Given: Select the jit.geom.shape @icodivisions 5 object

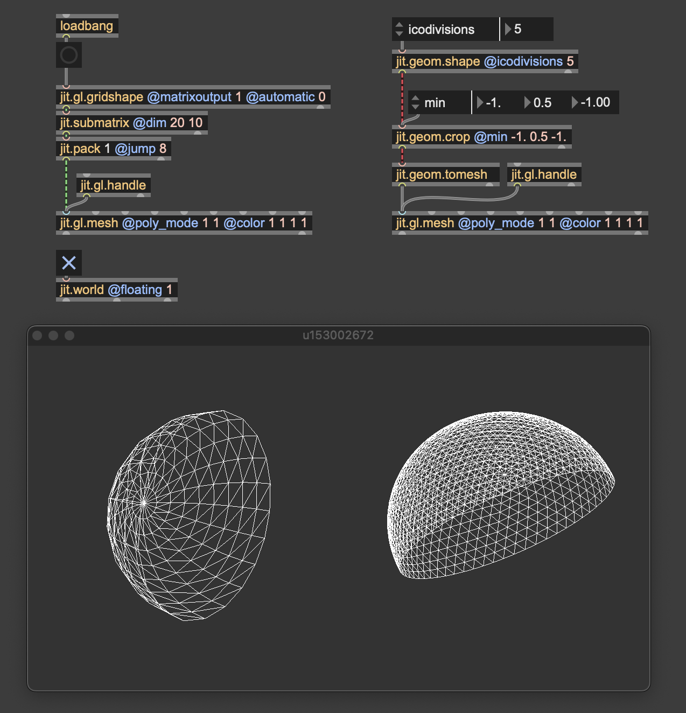Looking at the screenshot, I should (x=485, y=61).
